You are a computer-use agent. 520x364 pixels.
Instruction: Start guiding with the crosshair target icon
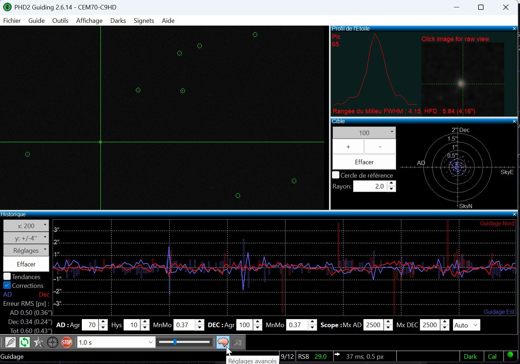tap(53, 342)
